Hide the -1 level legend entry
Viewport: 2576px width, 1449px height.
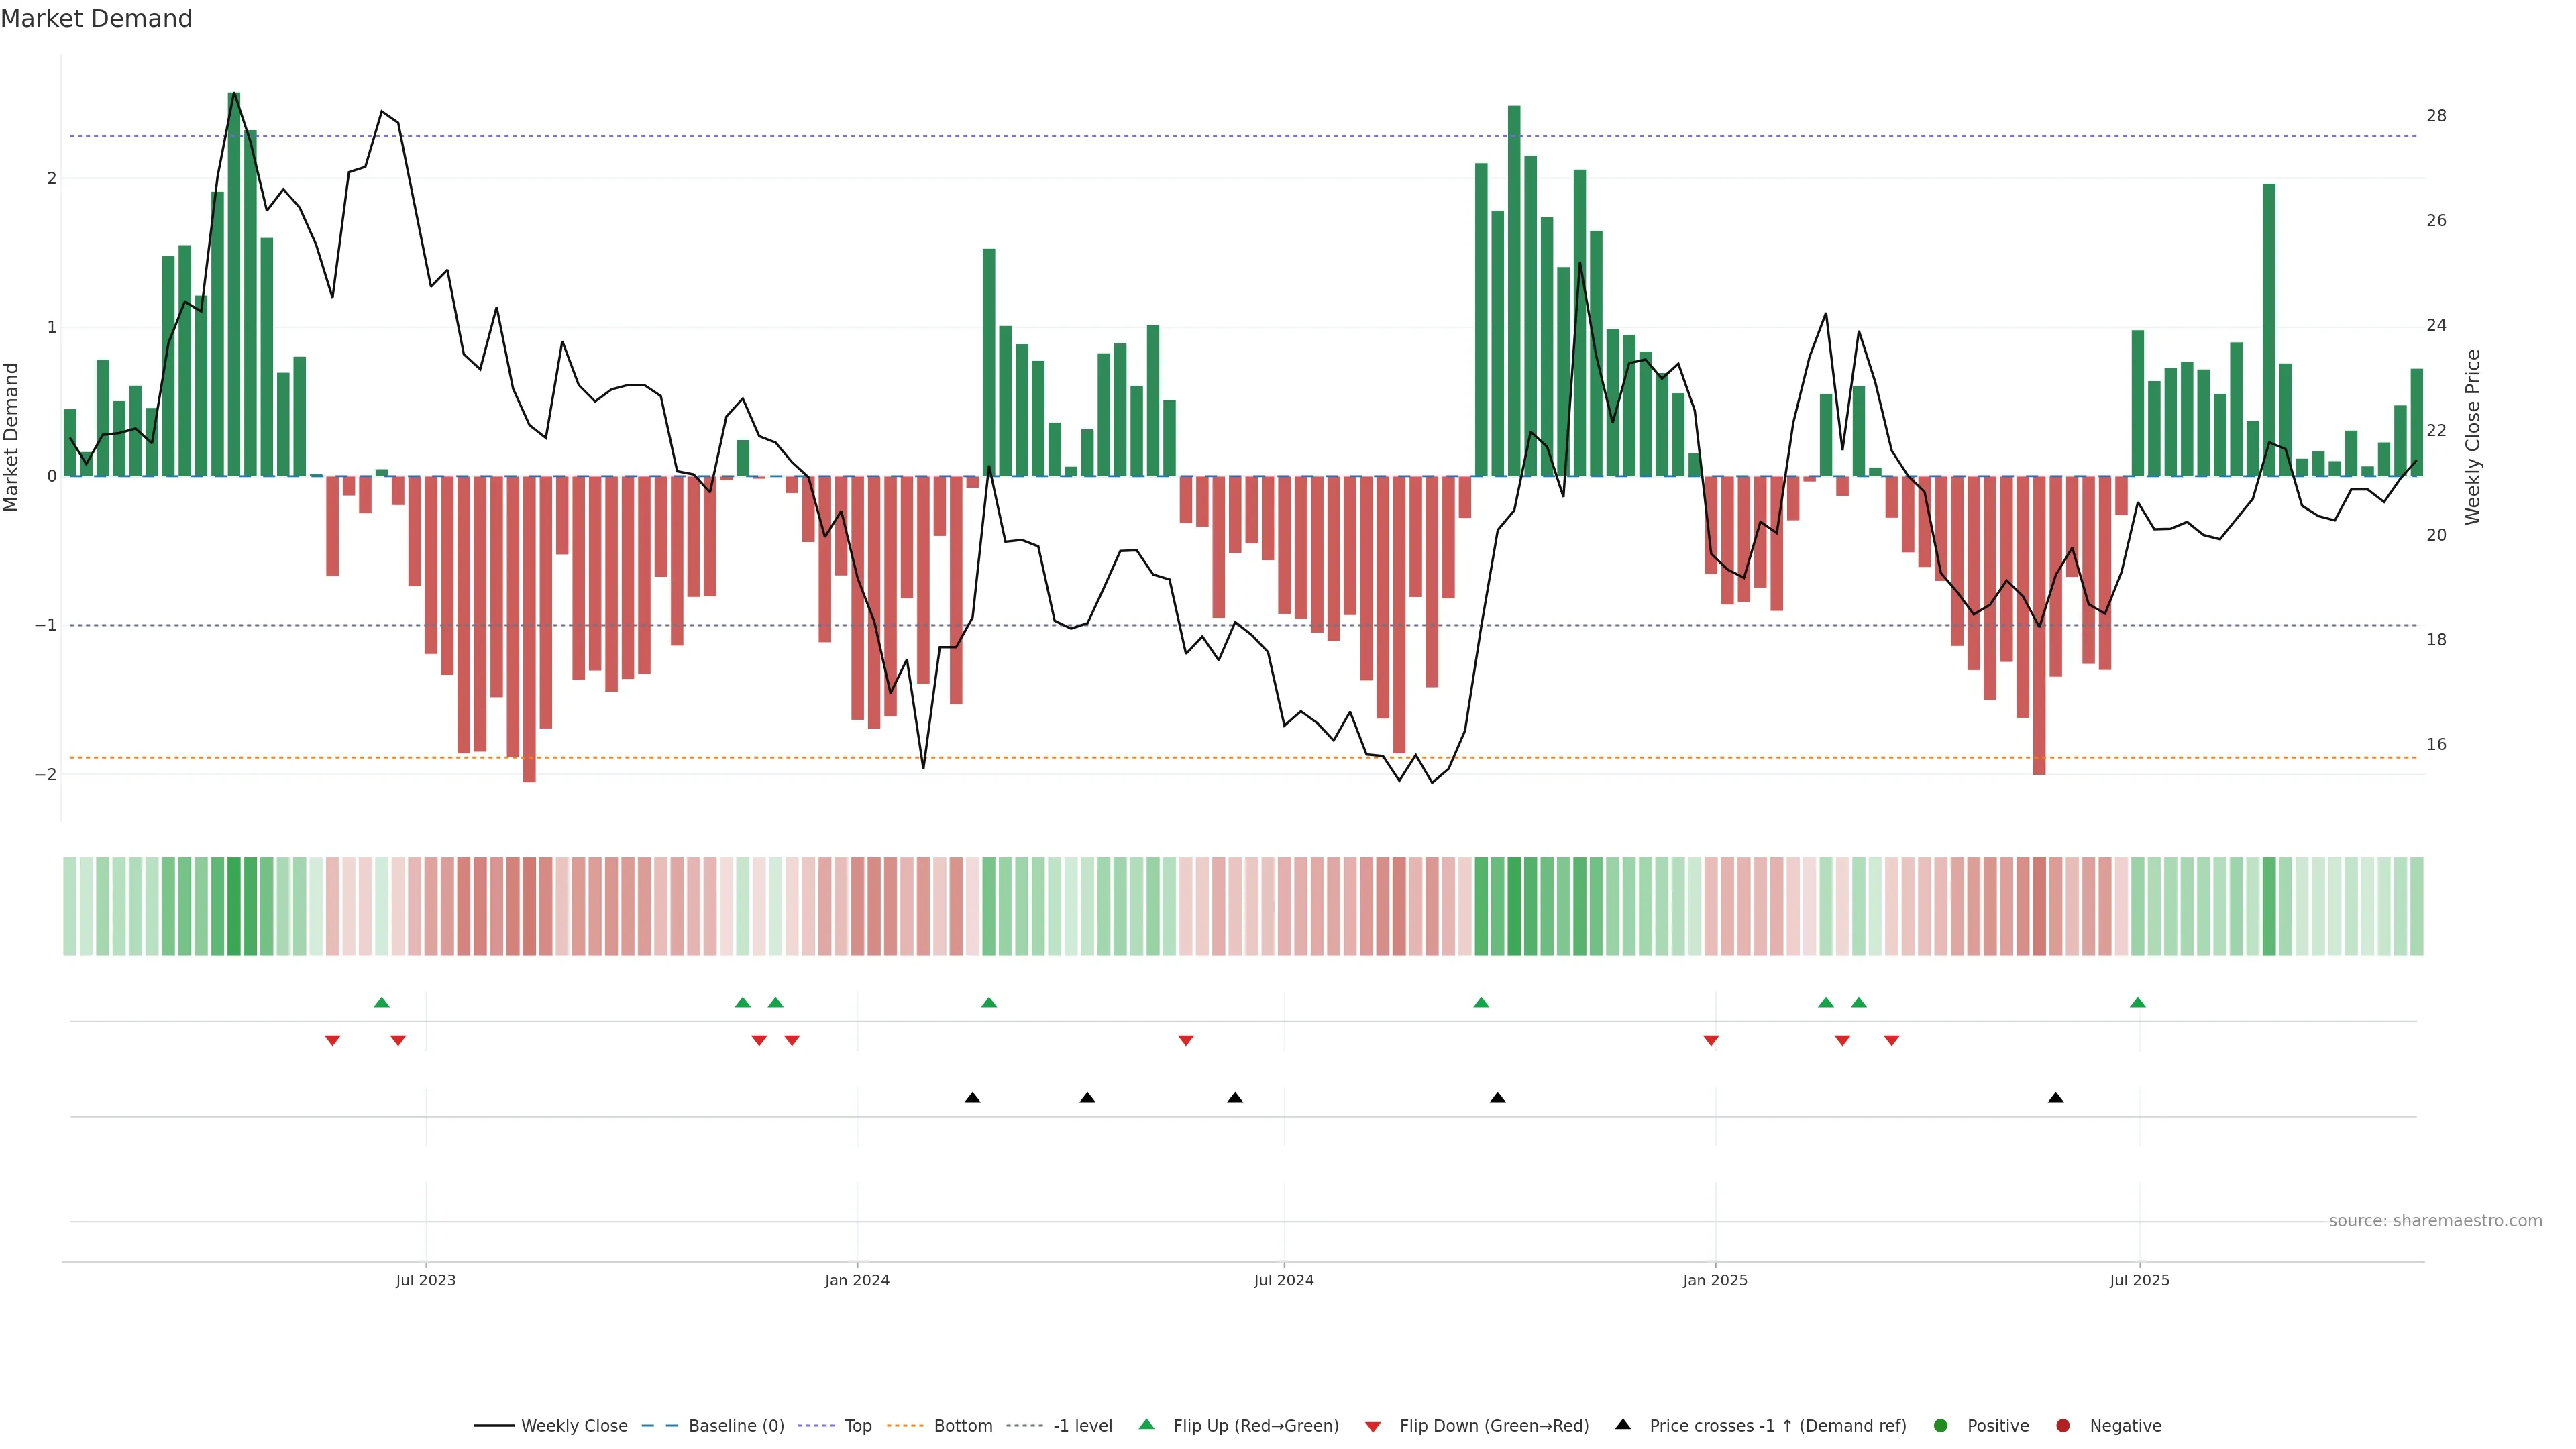(x=1082, y=1426)
